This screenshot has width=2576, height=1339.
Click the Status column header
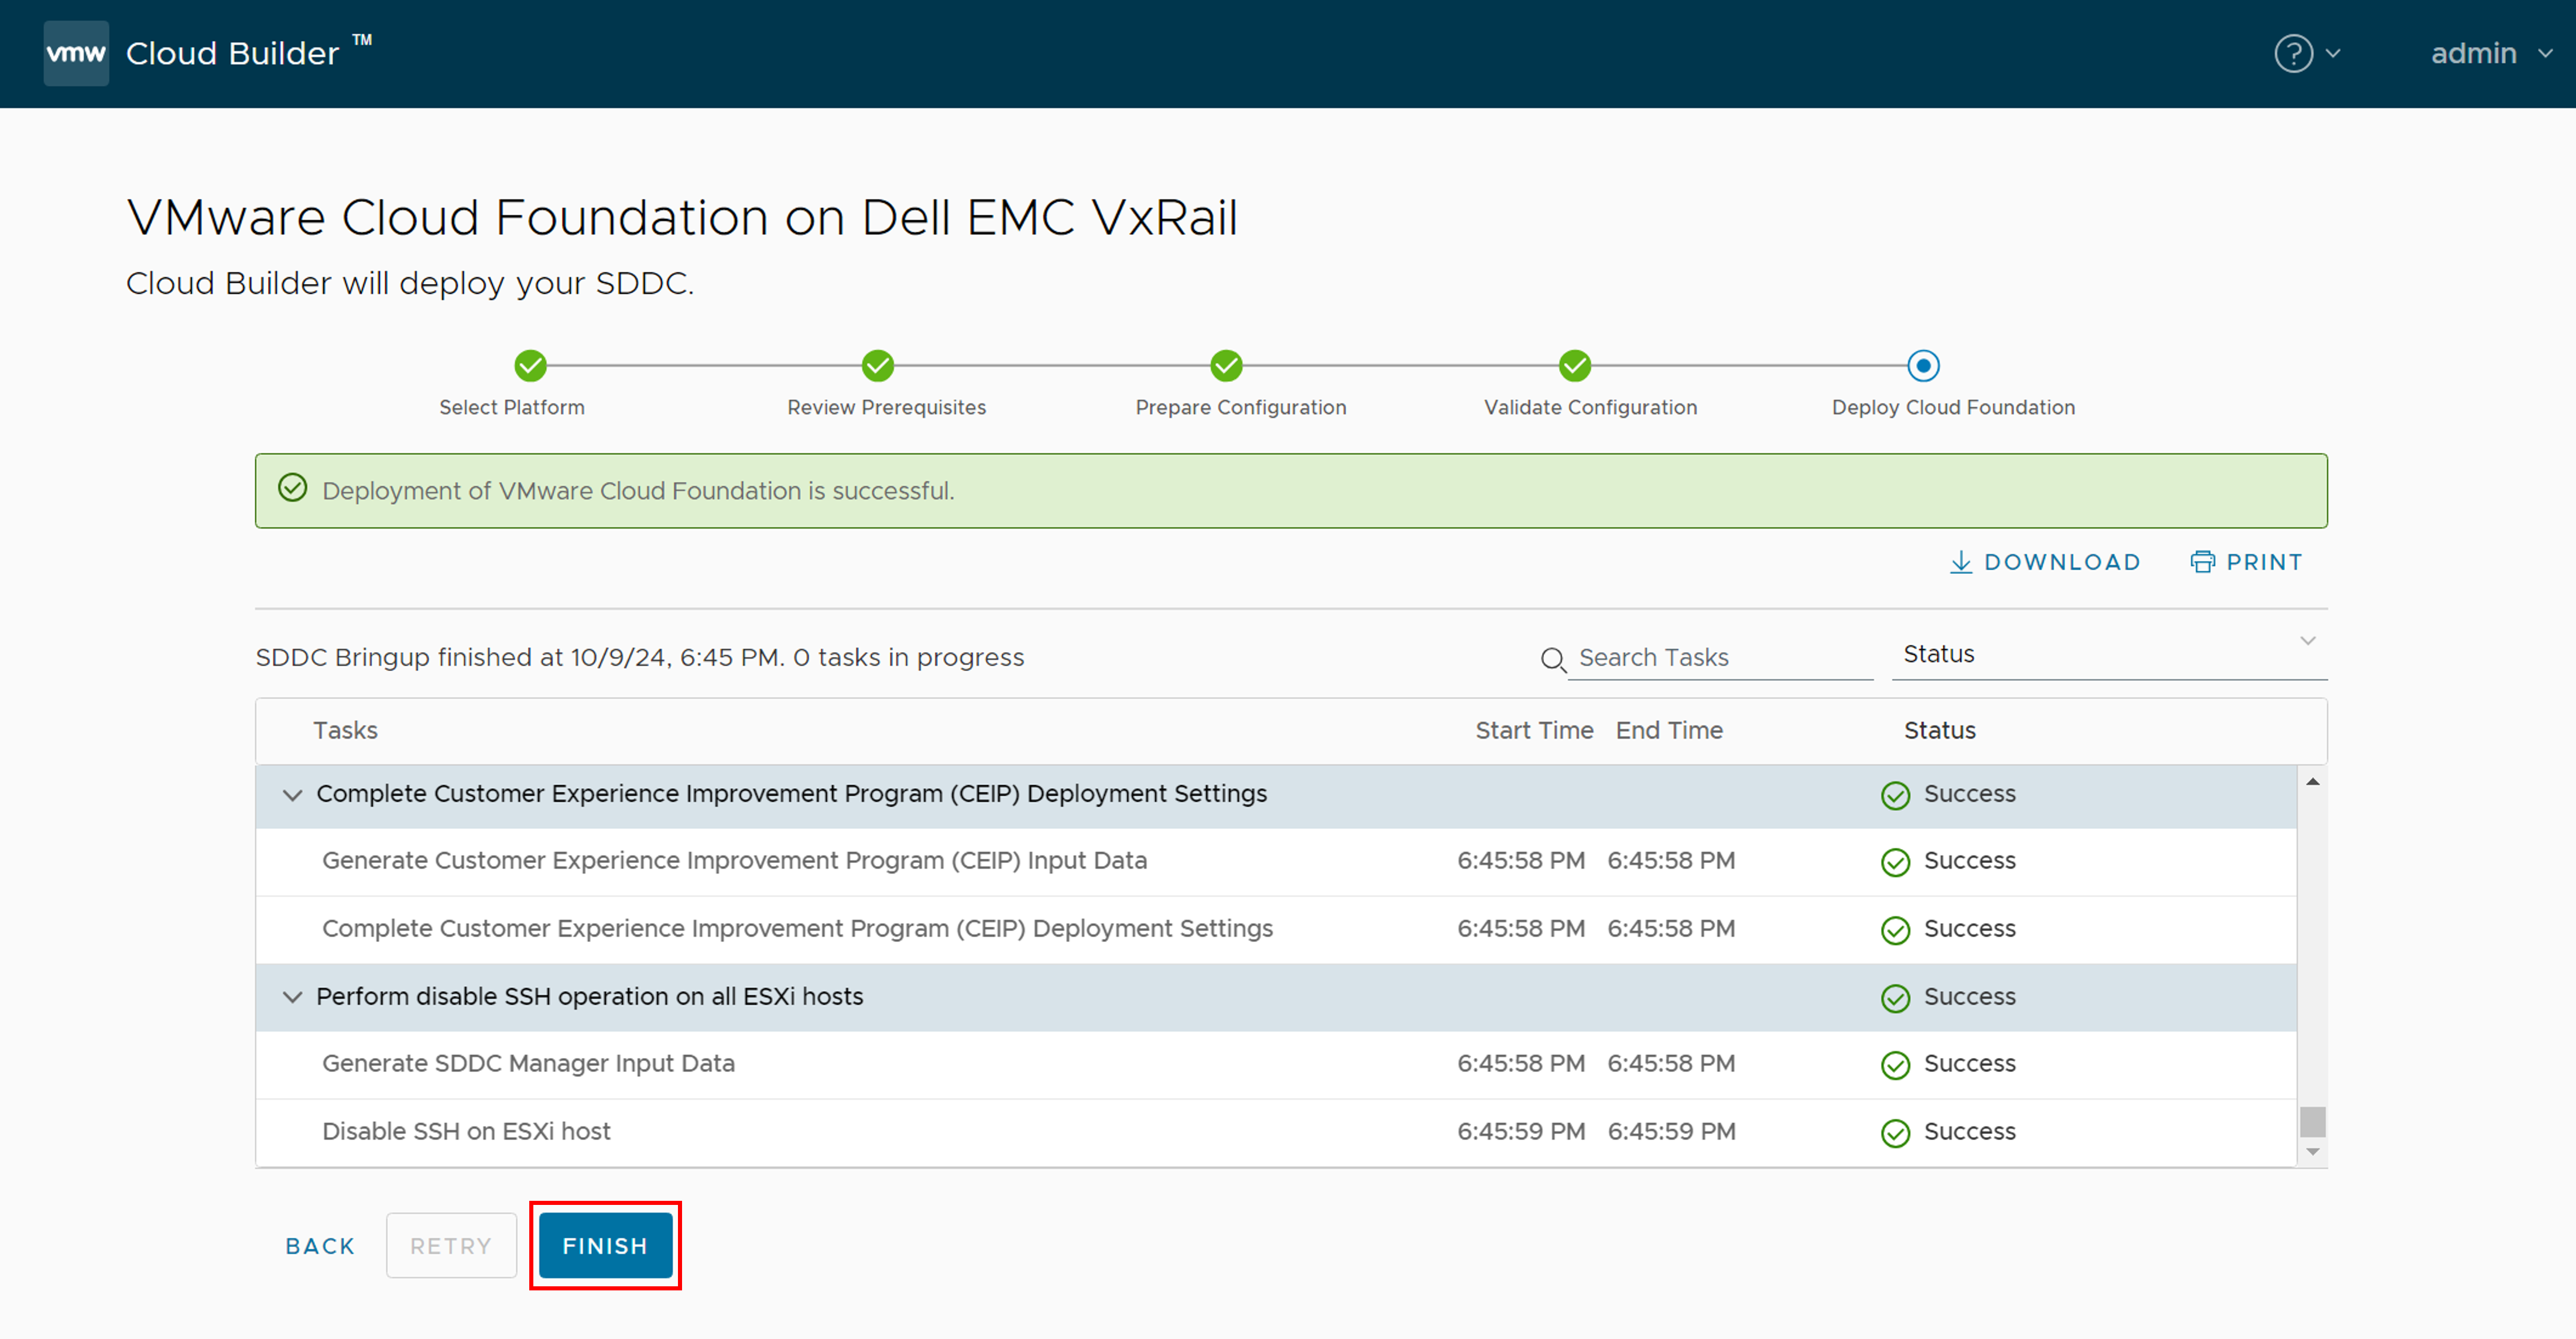click(1939, 730)
